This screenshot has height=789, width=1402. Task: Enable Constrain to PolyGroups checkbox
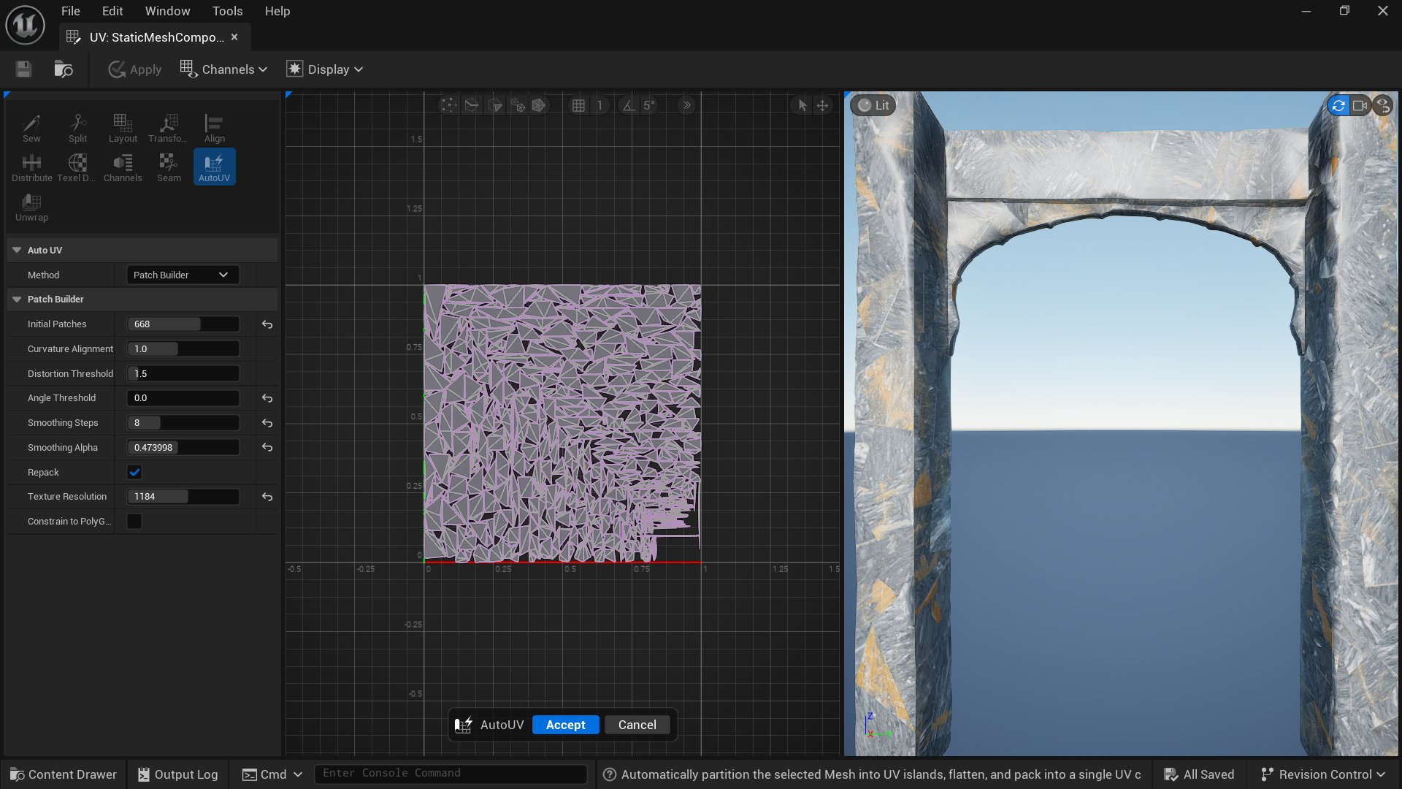point(134,521)
